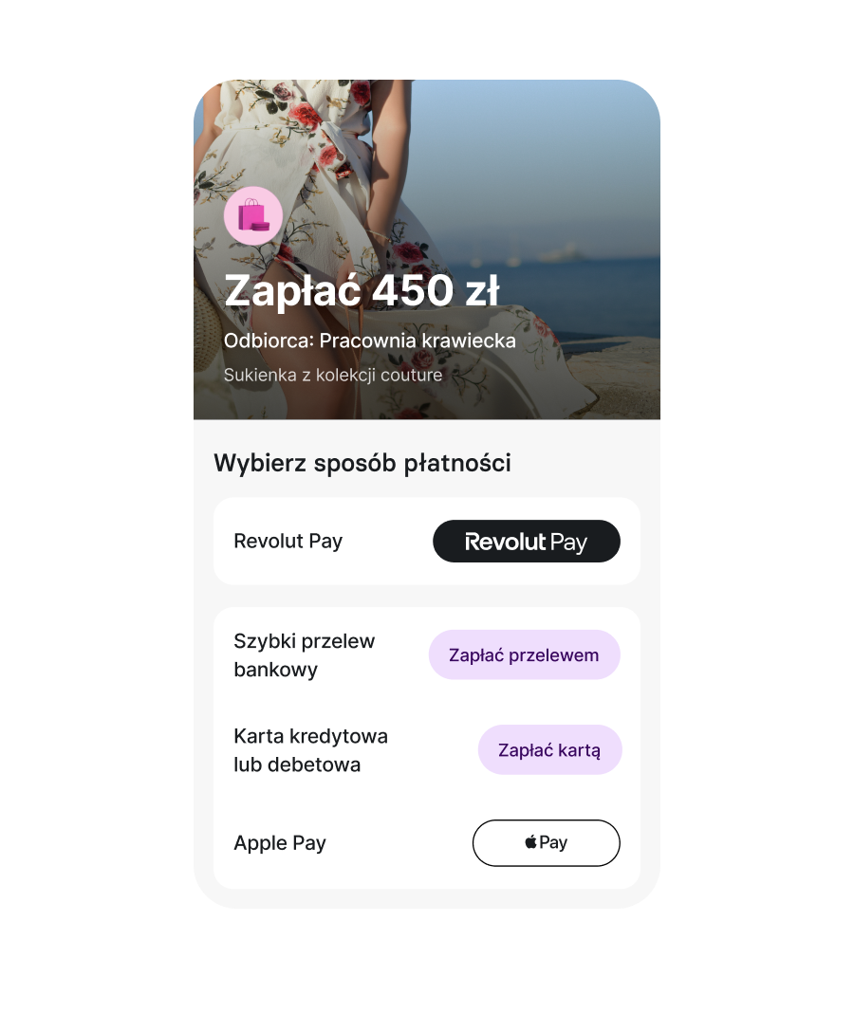Click the Revolut Pay logo button

coord(527,542)
